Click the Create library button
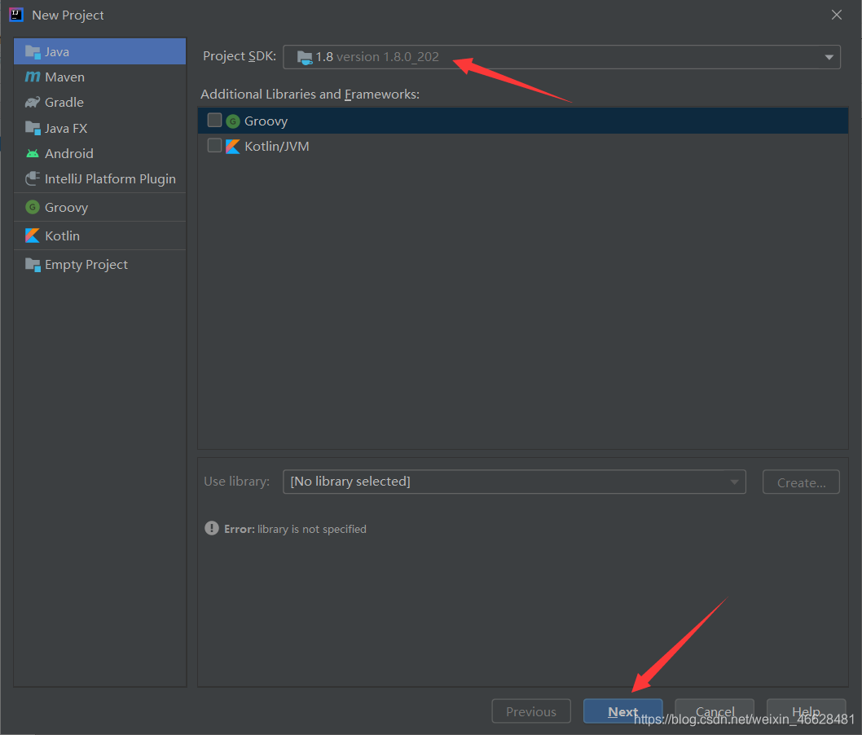 point(801,482)
